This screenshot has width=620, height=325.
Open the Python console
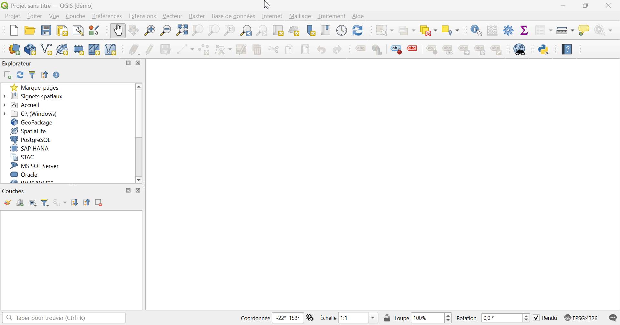tap(544, 50)
